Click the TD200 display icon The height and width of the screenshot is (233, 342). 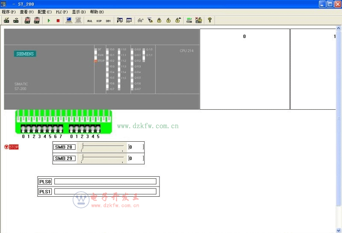point(189,20)
